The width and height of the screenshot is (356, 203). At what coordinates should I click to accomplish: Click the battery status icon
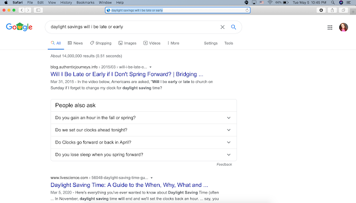(285, 2)
